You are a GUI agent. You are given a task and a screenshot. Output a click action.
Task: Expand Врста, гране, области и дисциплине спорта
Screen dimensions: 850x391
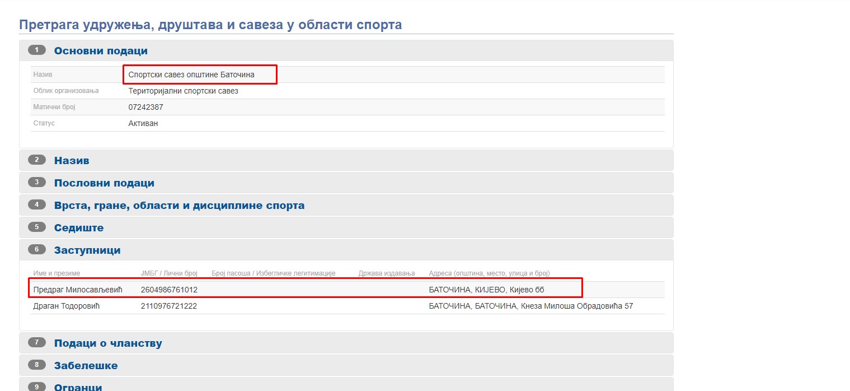pyautogui.click(x=179, y=206)
